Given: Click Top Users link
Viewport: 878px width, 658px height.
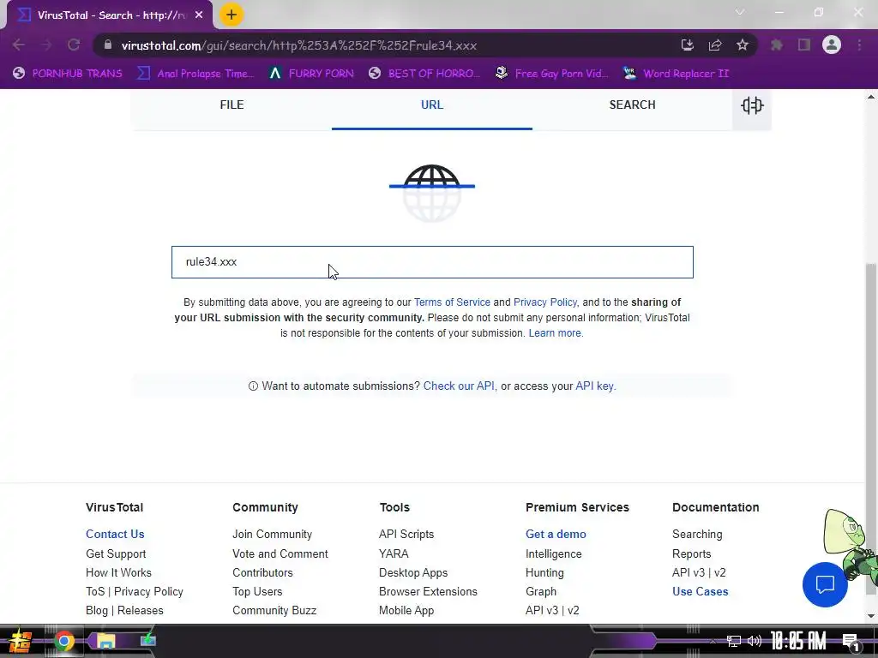Looking at the screenshot, I should [x=257, y=591].
